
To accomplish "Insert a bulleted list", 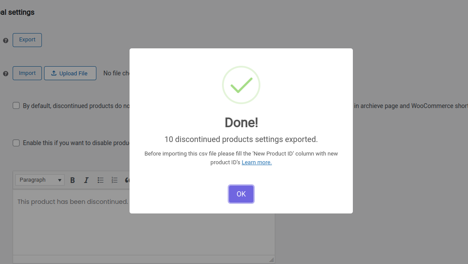I will (x=100, y=180).
